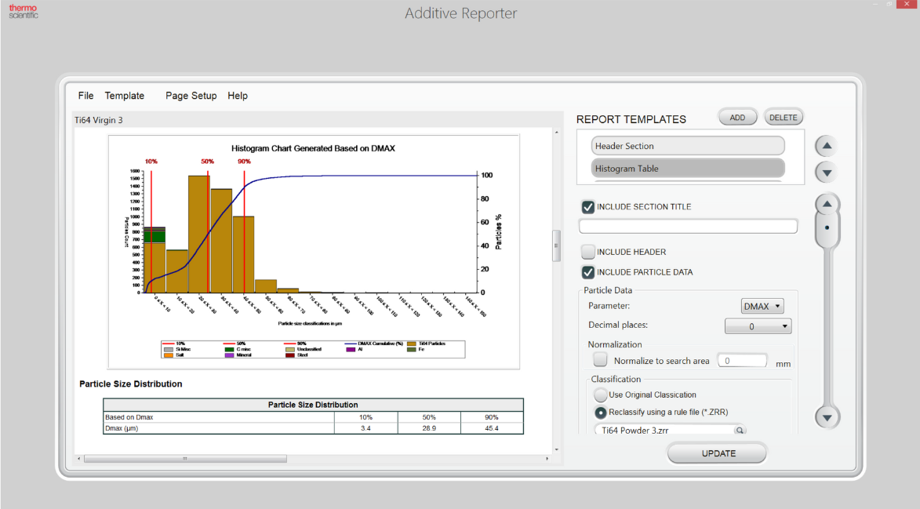Click the UPDATE button
Screen dimensions: 920x509
tap(717, 453)
